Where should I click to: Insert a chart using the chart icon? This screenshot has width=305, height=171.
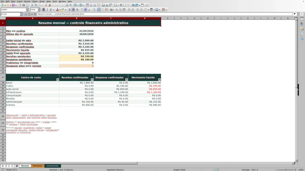coord(107,5)
